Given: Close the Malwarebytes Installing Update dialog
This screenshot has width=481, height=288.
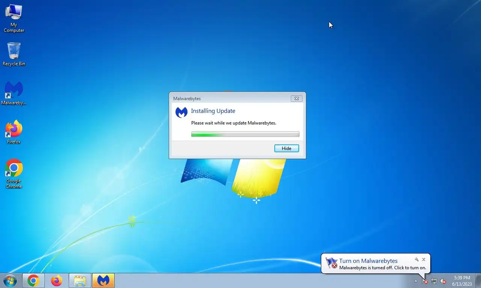Looking at the screenshot, I should point(296,99).
